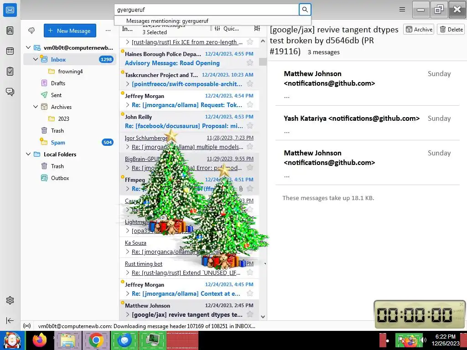Select the Drafts folder
467x350 pixels.
[58, 83]
